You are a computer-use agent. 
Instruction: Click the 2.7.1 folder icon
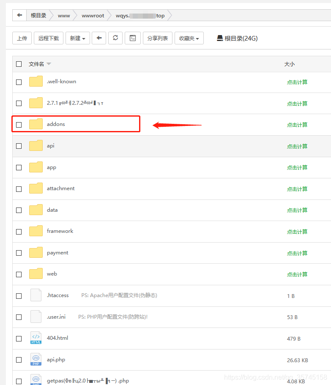[x=36, y=103]
